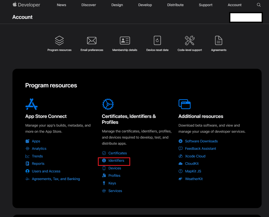
Task: Open the News menu item
Action: [62, 5]
